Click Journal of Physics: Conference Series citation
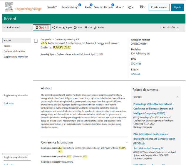186x165 pixels. pos(72,54)
